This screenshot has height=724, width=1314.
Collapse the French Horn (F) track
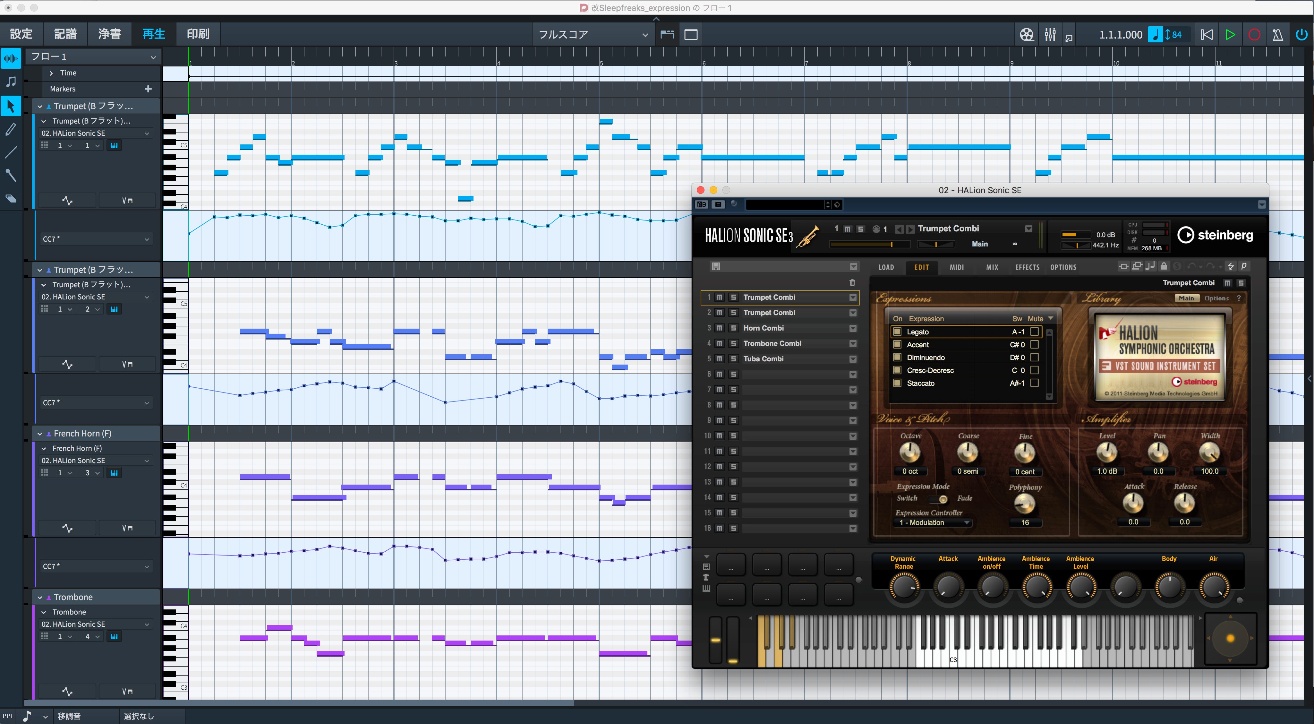pyautogui.click(x=40, y=434)
